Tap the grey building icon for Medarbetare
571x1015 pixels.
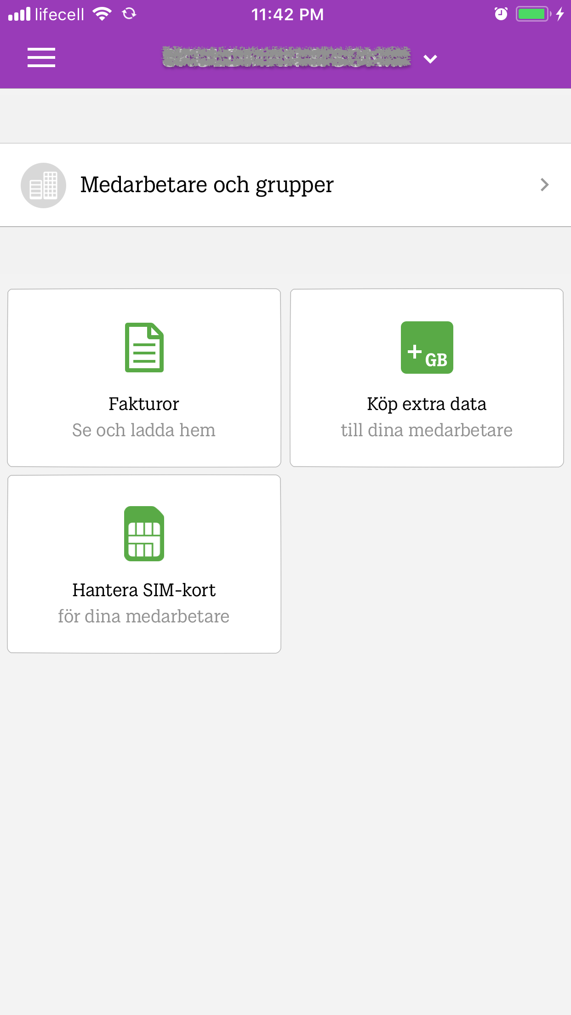tap(44, 185)
